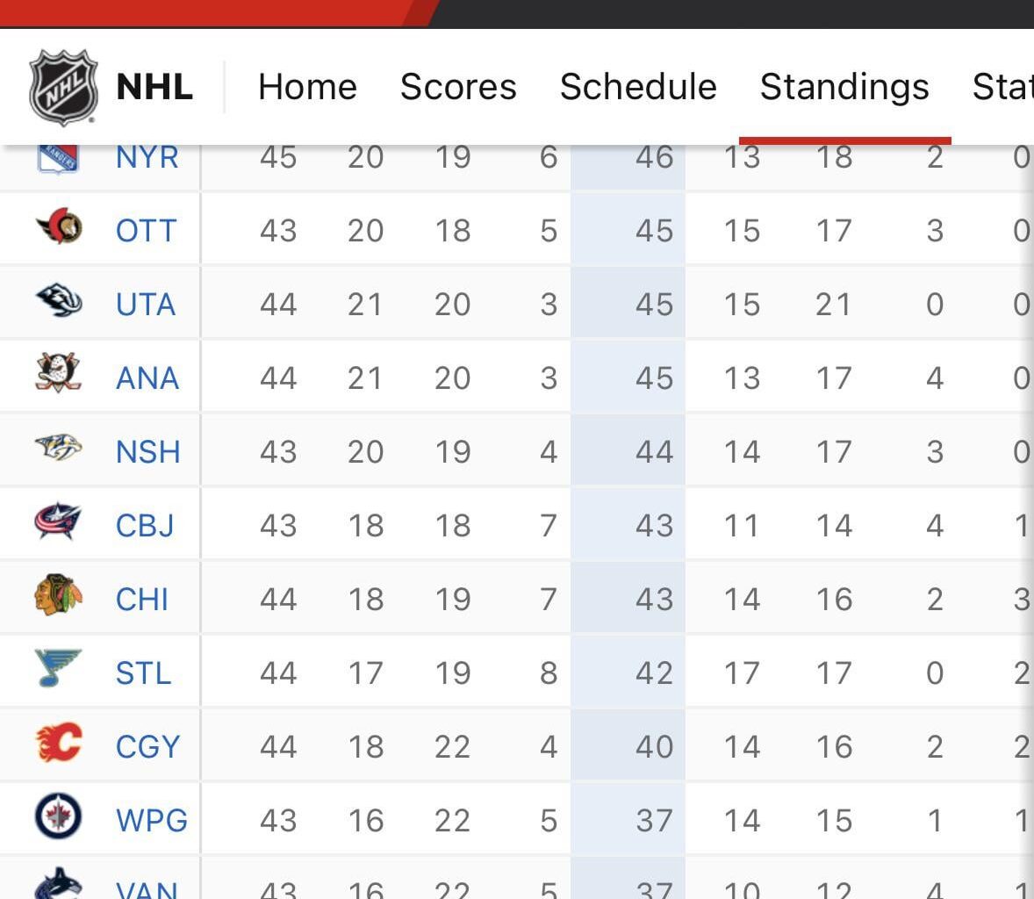Navigate to the Home menu item
Viewport: 1034px width, 899px height.
coord(307,87)
